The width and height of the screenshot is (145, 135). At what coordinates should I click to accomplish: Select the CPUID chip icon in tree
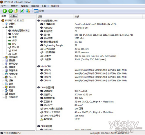pos(10,34)
